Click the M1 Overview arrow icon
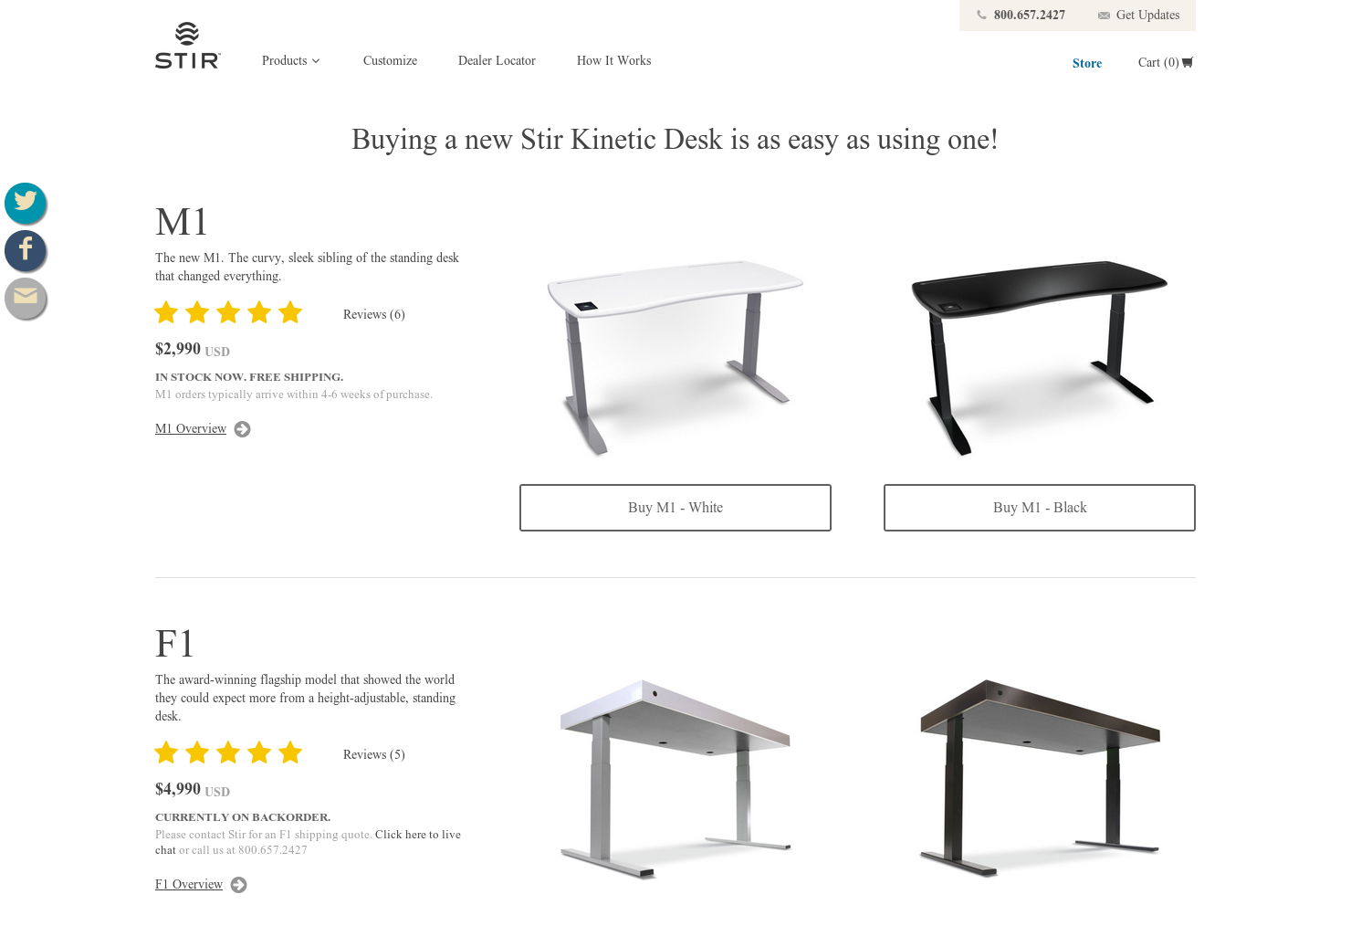This screenshot has width=1351, height=947. (x=242, y=428)
